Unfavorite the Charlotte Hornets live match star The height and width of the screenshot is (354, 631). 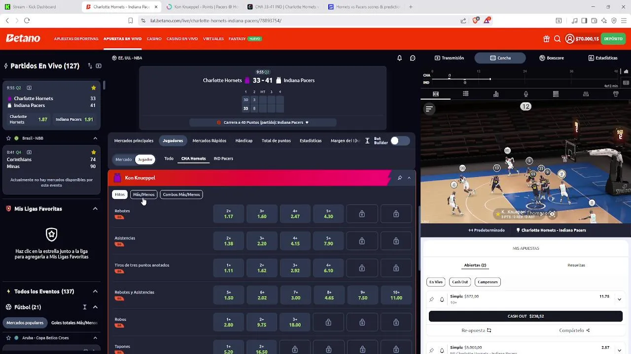pyautogui.click(x=94, y=88)
